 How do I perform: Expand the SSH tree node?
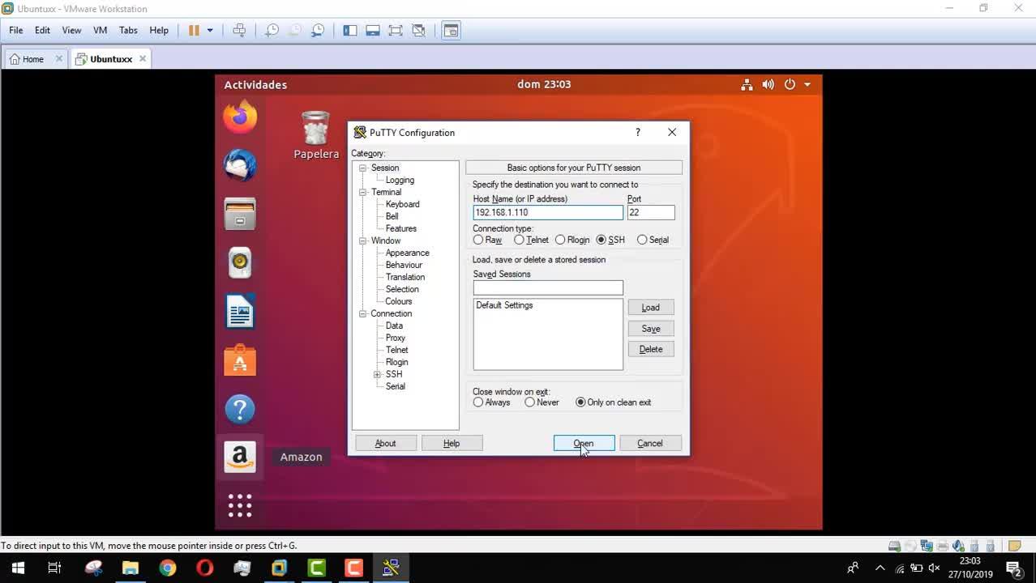click(377, 375)
